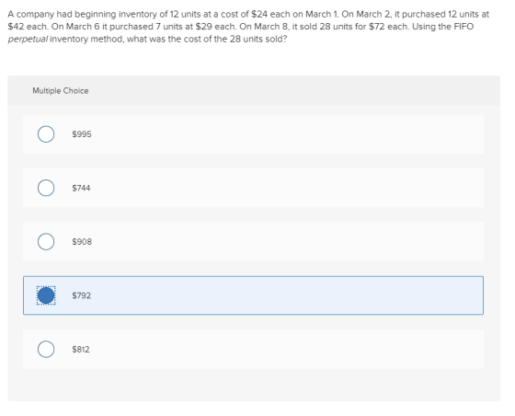
Task: Click the italic word perpetual
Action: [28, 39]
